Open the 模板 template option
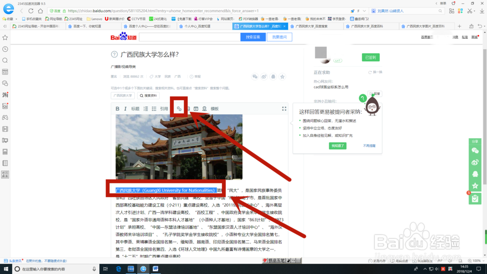Image resolution: width=487 pixels, height=274 pixels. [x=215, y=109]
